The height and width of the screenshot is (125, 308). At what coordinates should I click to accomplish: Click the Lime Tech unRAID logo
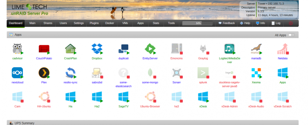pos(30,9)
